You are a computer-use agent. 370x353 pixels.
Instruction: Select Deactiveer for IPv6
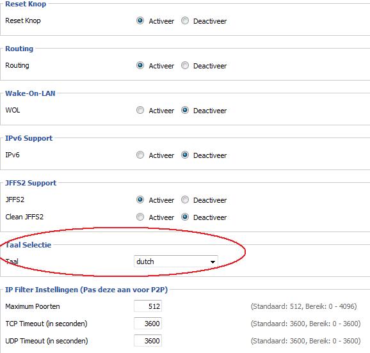185,155
